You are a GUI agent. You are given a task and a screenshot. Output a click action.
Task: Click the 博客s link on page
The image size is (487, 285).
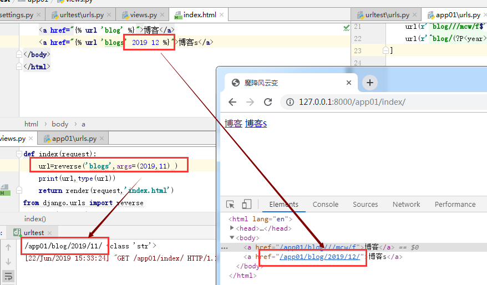pyautogui.click(x=256, y=123)
